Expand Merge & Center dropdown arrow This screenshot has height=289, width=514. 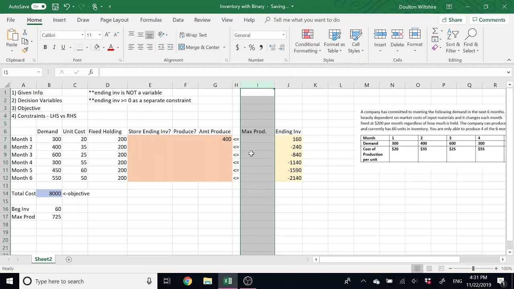[224, 47]
